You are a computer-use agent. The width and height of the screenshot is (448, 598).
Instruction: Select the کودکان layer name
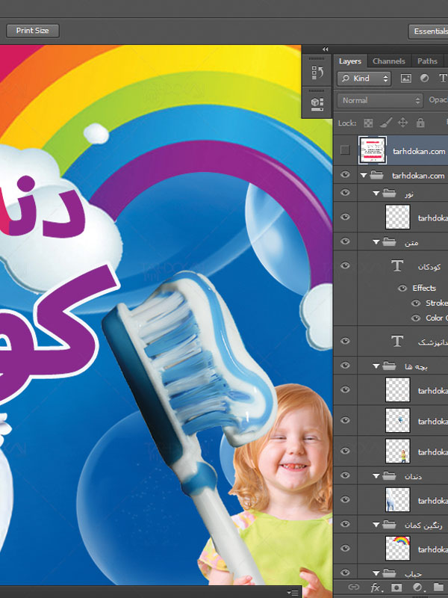(x=429, y=267)
